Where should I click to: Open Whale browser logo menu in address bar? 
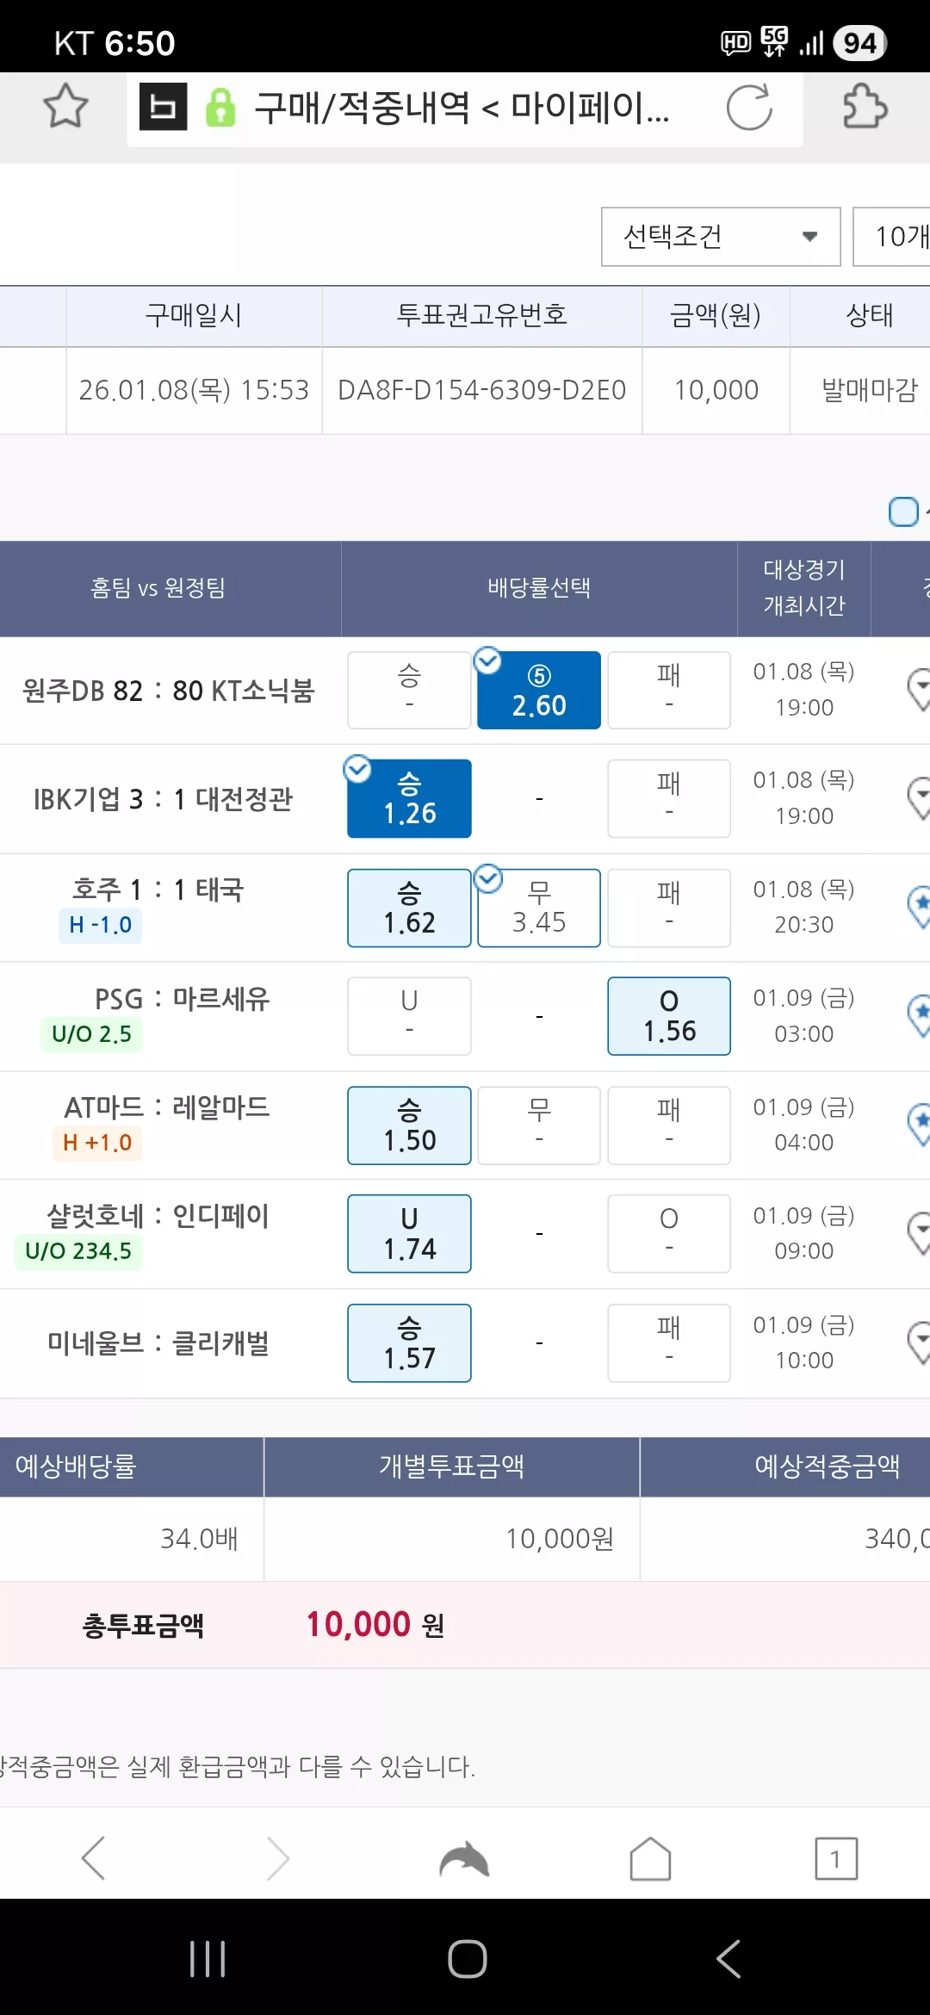pyautogui.click(x=164, y=107)
